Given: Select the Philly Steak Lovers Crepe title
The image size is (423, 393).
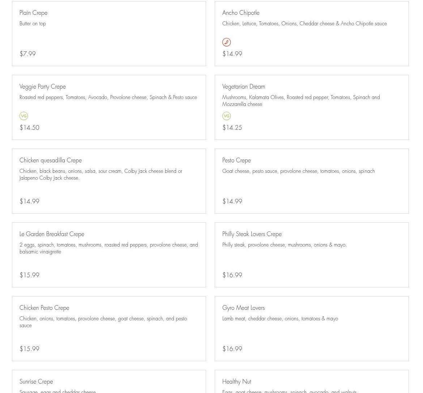Looking at the screenshot, I should 252,234.
